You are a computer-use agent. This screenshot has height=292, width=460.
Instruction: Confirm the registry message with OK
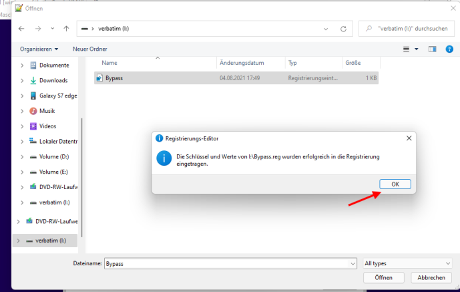click(x=395, y=184)
